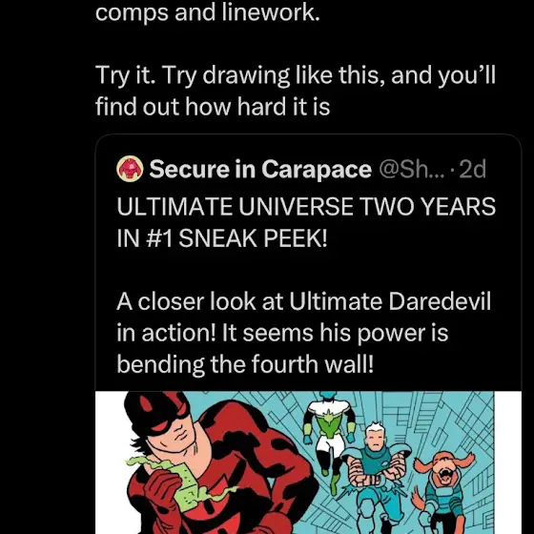The image size is (534, 534).
Task: Click Daredevil's horned masked head in artwork
Action: pos(158,418)
